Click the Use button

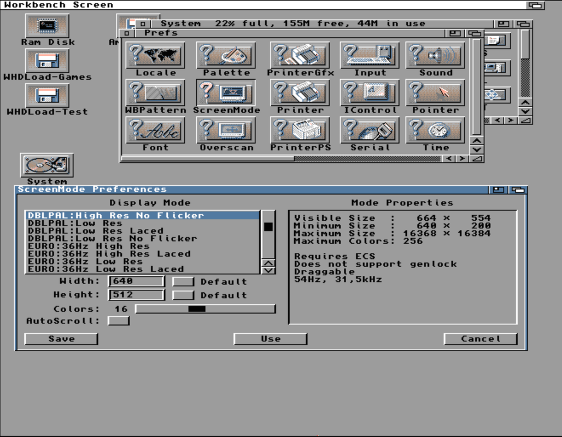271,339
